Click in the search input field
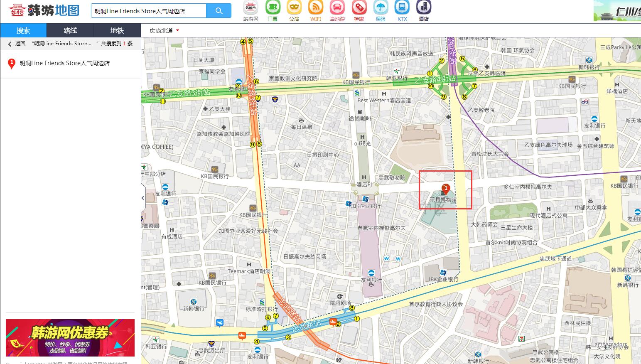 pyautogui.click(x=149, y=11)
